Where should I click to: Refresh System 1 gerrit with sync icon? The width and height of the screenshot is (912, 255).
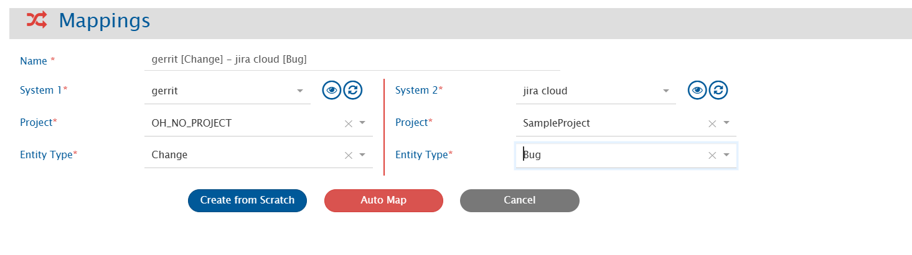click(353, 90)
